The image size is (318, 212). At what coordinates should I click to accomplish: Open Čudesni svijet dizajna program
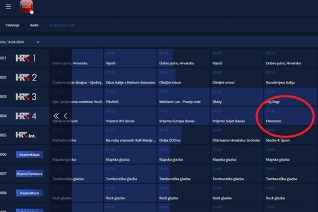click(x=77, y=78)
